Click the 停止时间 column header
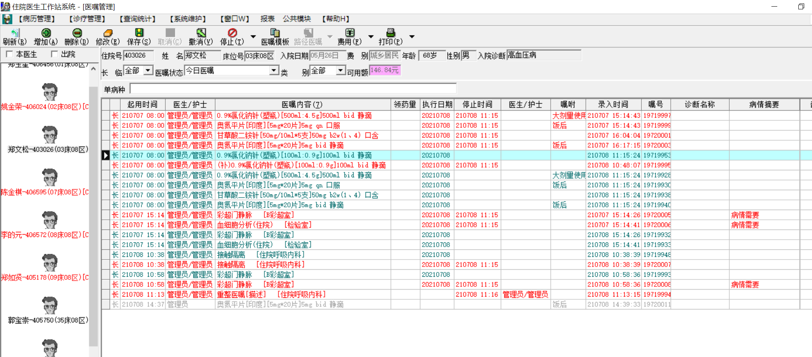This screenshot has width=812, height=357. coord(477,104)
